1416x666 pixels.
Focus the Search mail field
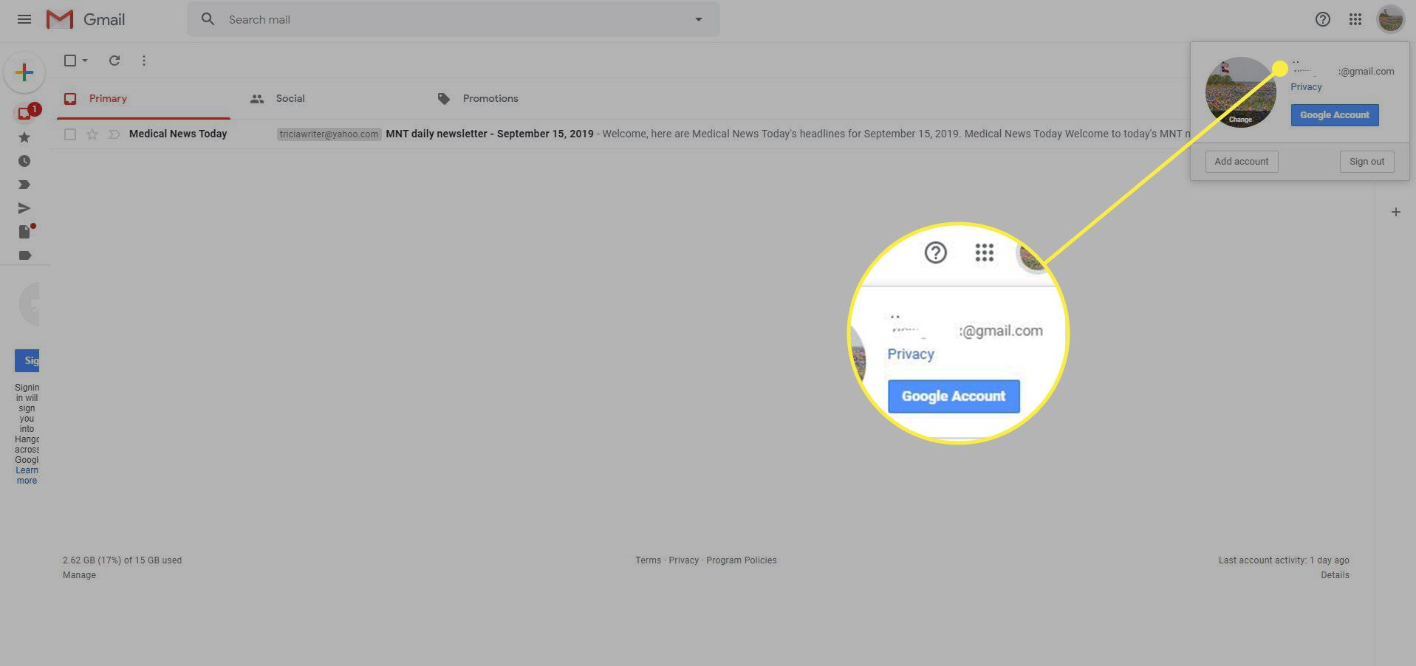(x=453, y=19)
